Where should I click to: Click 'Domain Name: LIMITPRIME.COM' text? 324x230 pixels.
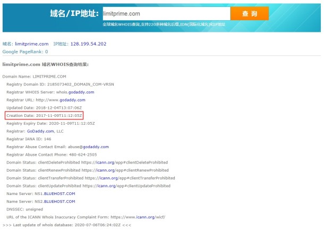tap(35, 76)
